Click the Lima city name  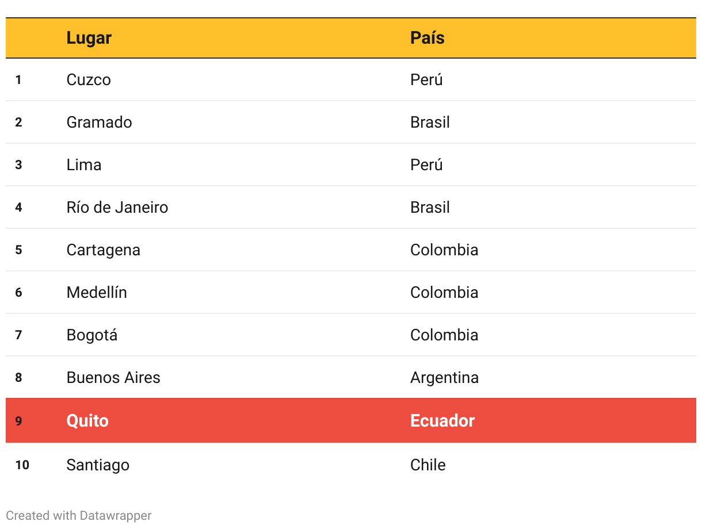tap(84, 164)
